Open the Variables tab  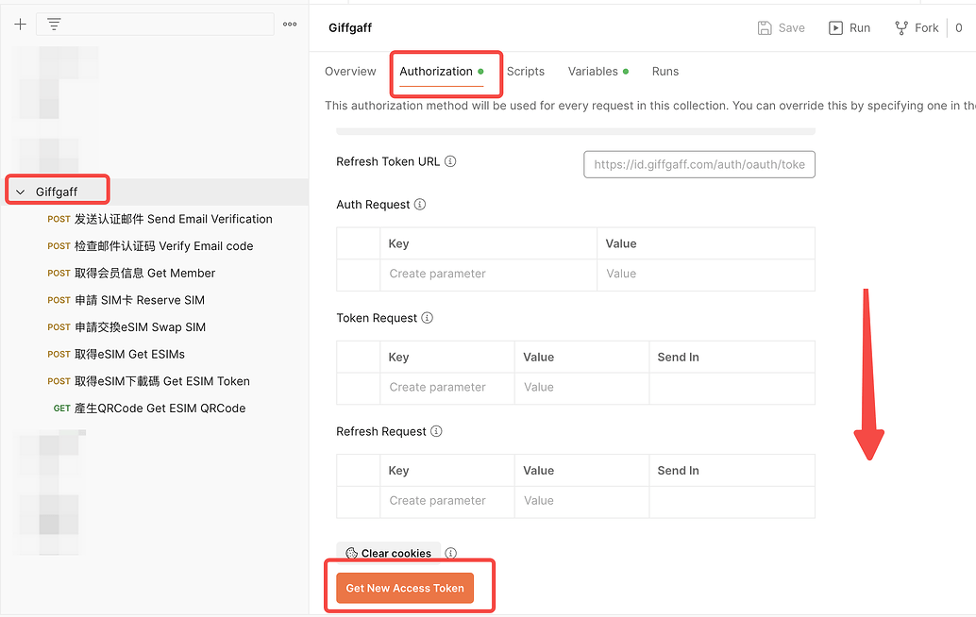(598, 72)
